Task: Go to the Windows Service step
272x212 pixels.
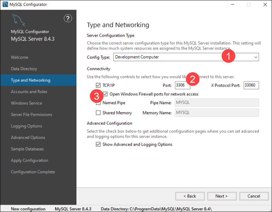Action: tap(27, 103)
